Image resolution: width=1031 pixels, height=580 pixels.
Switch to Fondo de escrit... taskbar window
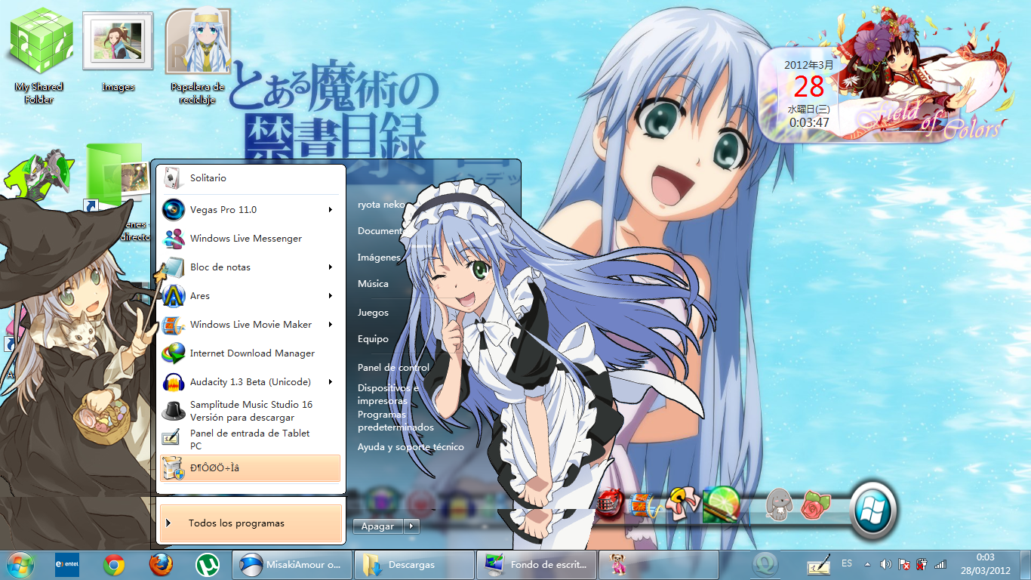pyautogui.click(x=537, y=564)
